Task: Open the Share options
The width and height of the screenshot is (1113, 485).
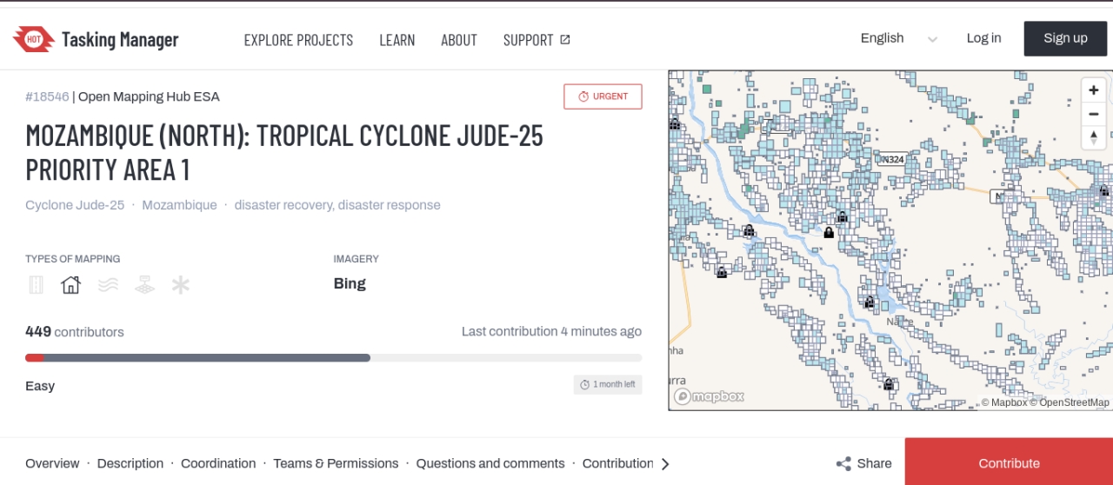Action: (x=863, y=463)
